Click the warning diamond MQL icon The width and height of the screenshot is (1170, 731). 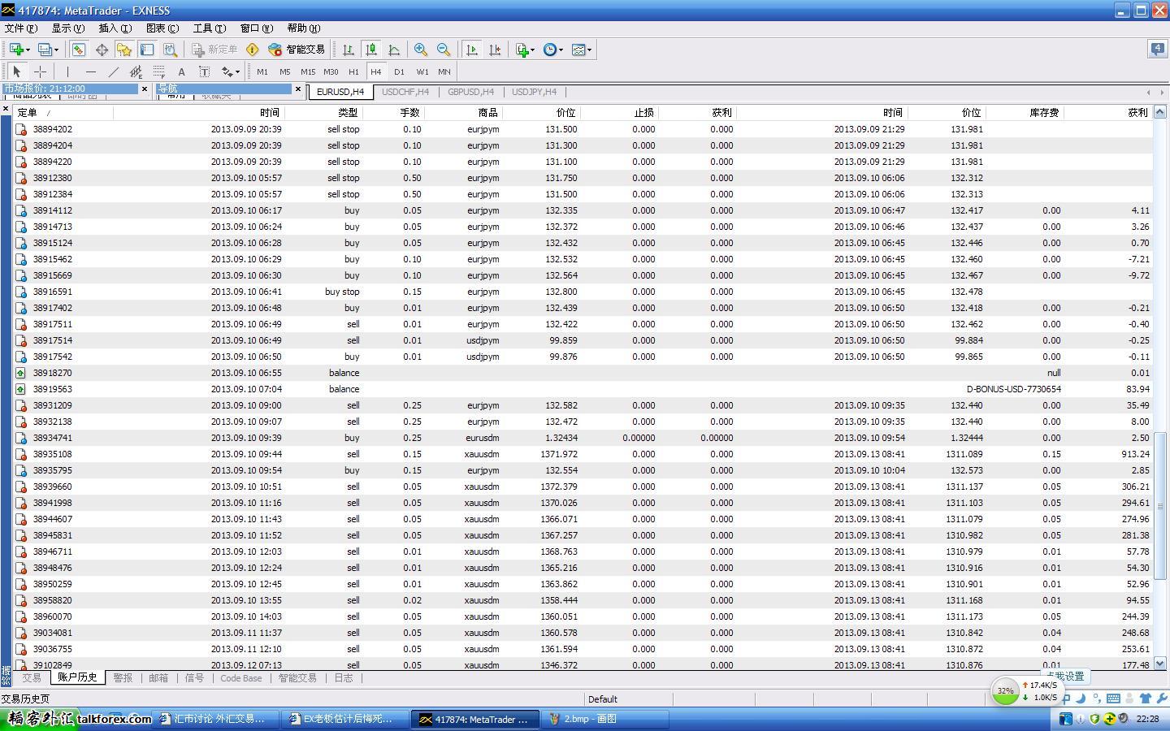[253, 50]
